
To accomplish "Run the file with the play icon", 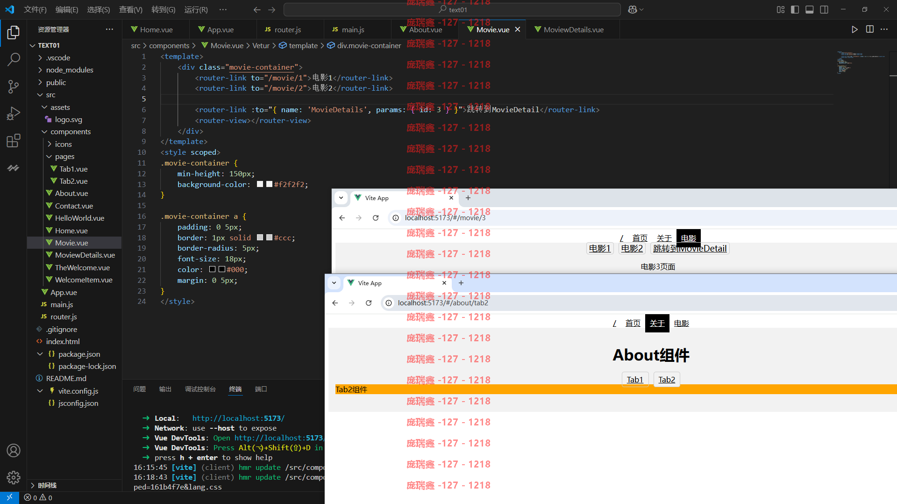I will click(854, 29).
